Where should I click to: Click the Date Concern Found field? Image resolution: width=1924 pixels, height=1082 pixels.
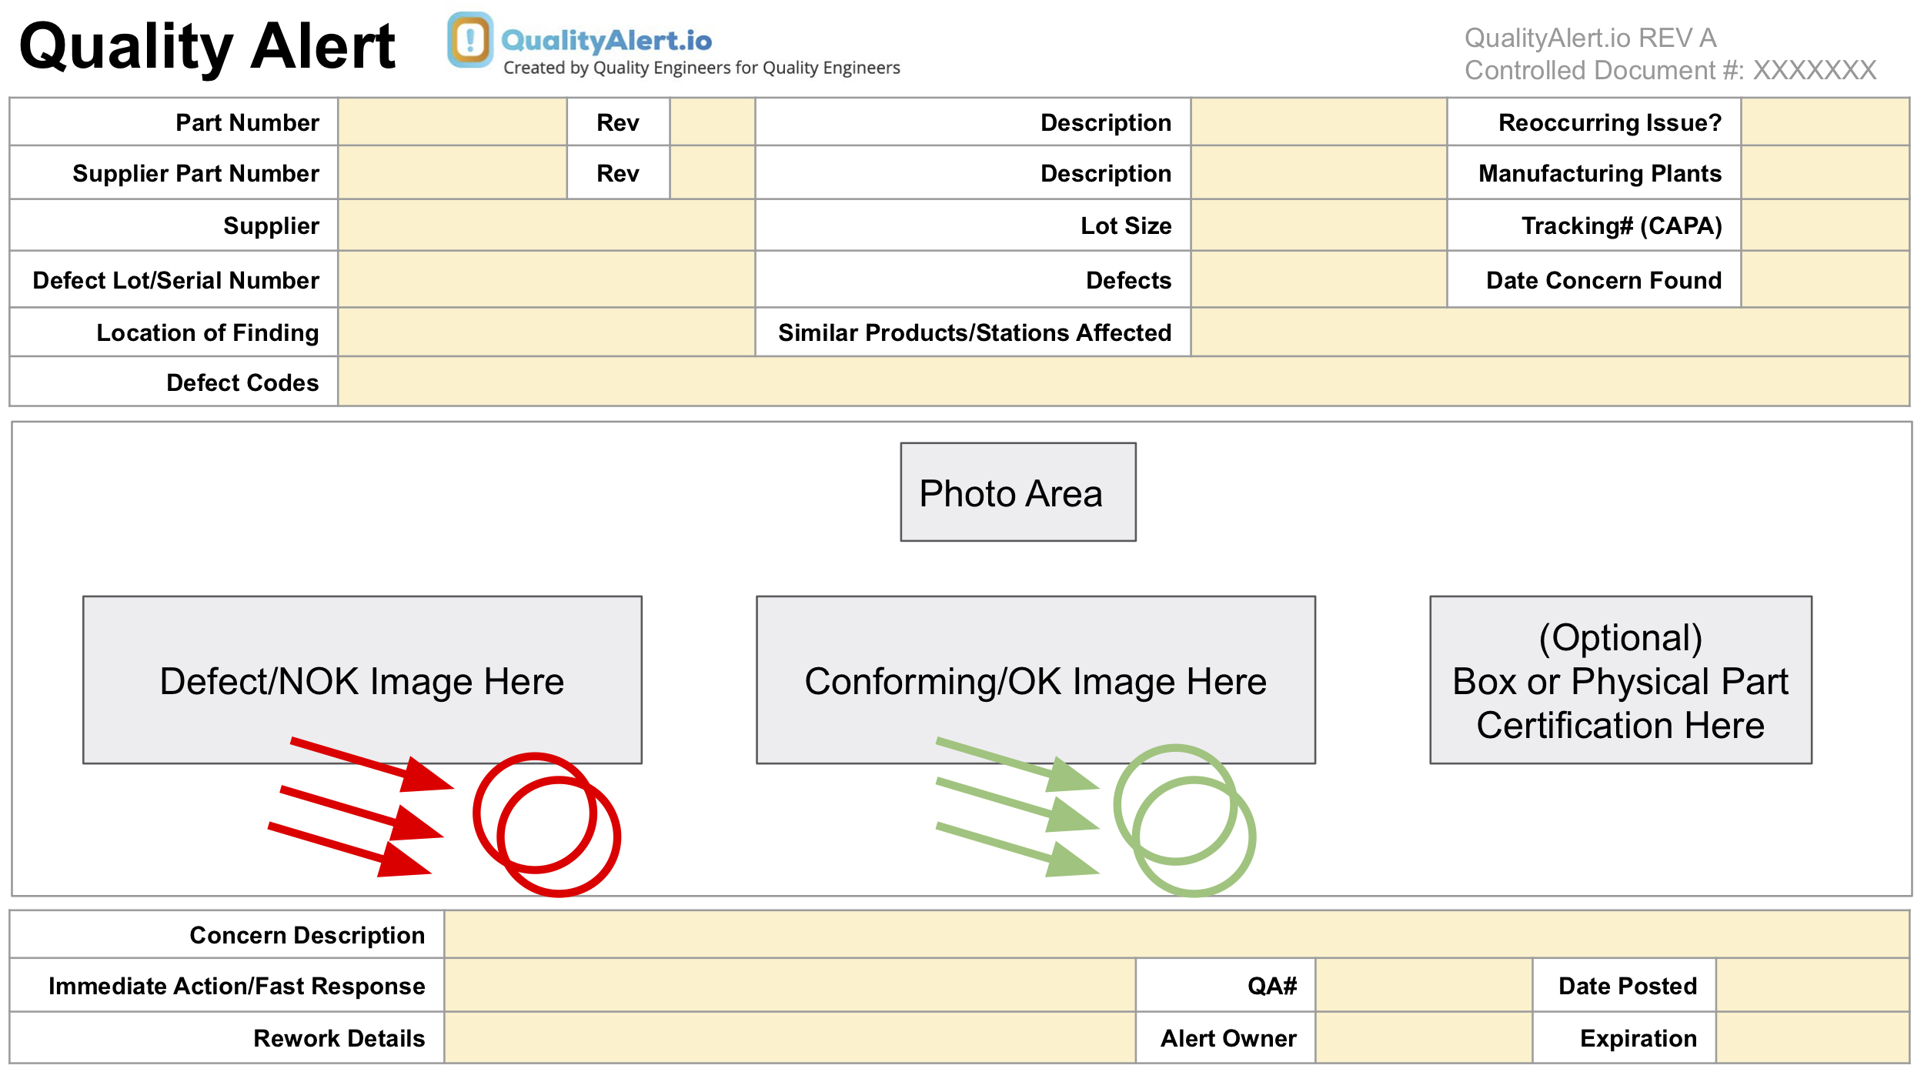[x=1825, y=280]
